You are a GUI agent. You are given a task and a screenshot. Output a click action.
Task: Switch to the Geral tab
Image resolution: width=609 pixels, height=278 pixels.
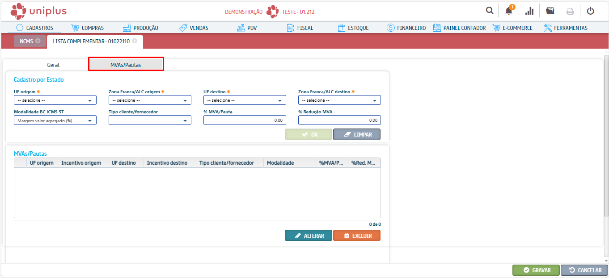[53, 65]
